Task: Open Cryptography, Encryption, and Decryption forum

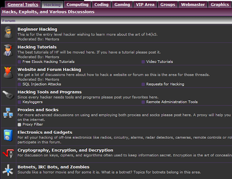Action: coord(65,150)
